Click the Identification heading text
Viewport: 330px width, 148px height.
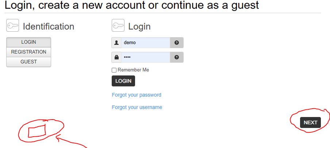coord(49,27)
